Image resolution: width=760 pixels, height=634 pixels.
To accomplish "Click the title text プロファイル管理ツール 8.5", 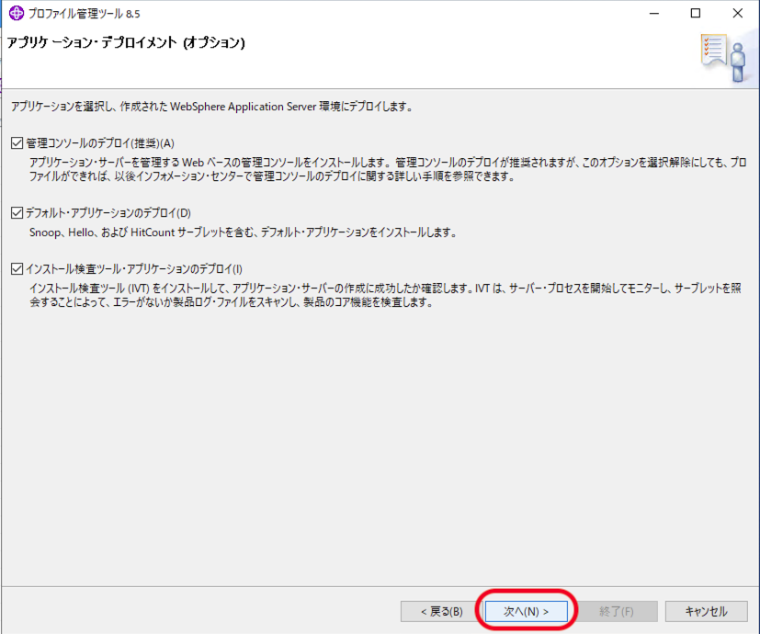I will [84, 14].
